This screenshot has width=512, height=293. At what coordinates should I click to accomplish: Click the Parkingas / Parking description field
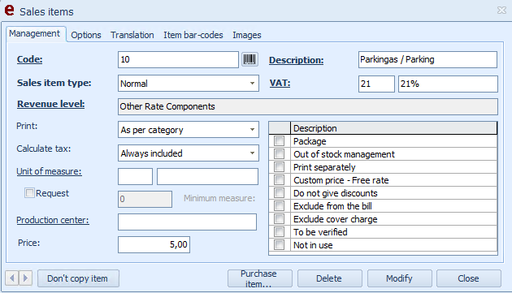(427, 60)
